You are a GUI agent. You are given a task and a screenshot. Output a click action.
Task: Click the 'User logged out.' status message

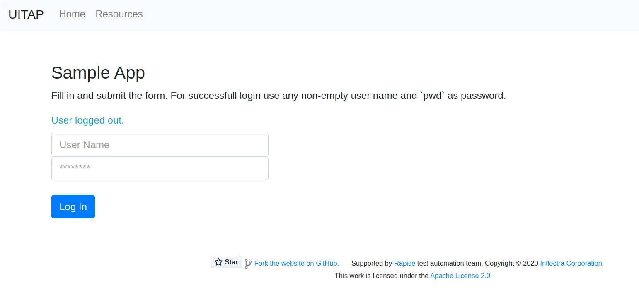click(87, 120)
